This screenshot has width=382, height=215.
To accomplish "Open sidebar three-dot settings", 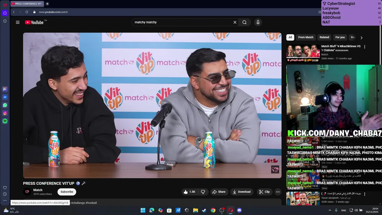I will (x=5, y=201).
